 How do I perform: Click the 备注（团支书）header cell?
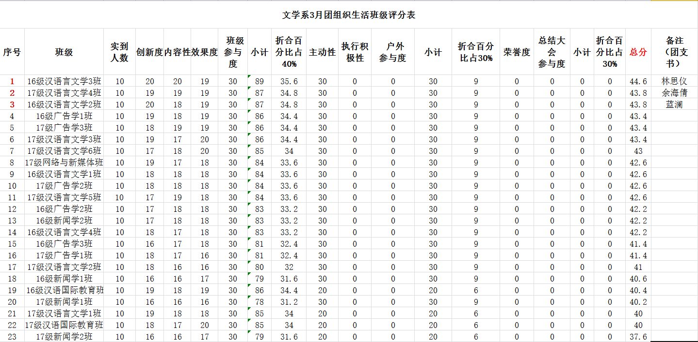point(674,52)
